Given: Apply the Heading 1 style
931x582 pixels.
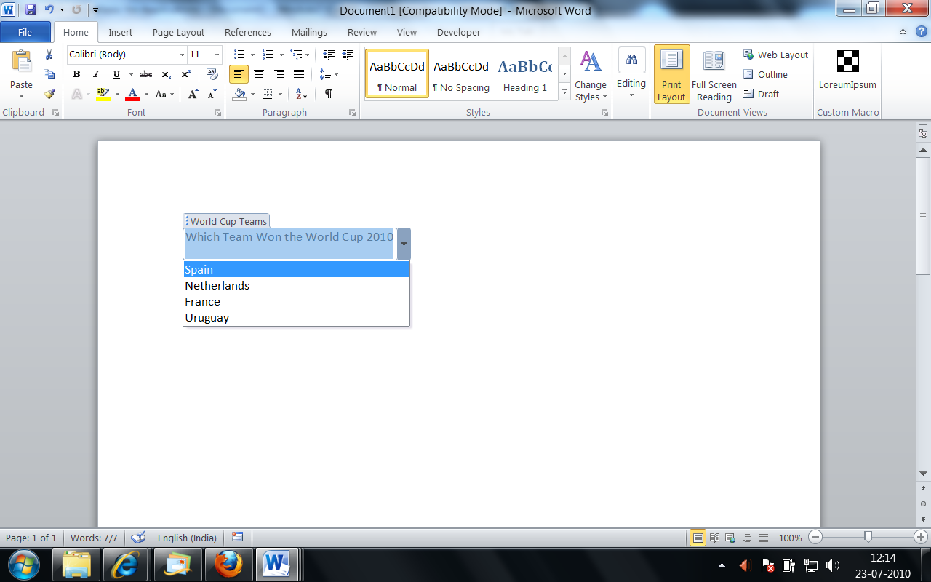Looking at the screenshot, I should click(524, 73).
